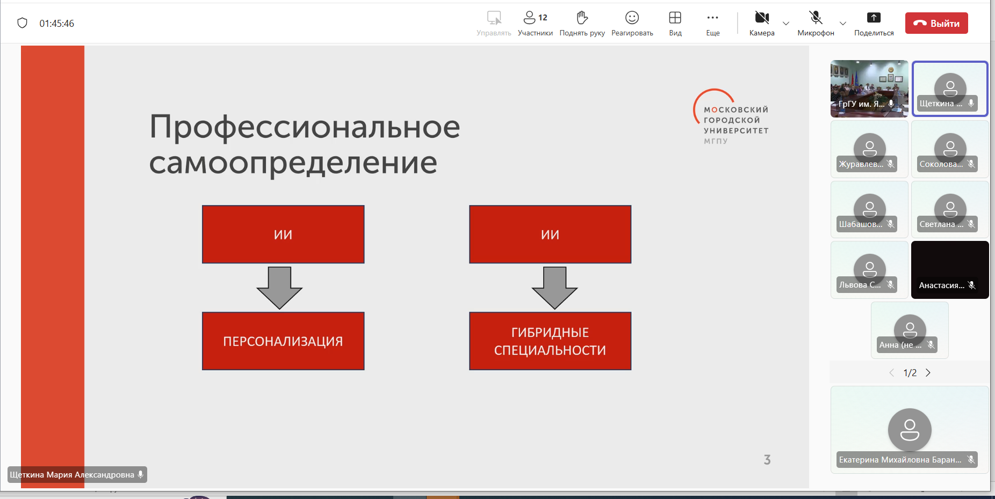The image size is (995, 499).
Task: Leave the meeting with Выйти button
Action: 936,23
